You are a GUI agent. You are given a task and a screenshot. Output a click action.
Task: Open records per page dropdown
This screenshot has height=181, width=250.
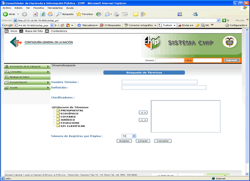pos(134,136)
